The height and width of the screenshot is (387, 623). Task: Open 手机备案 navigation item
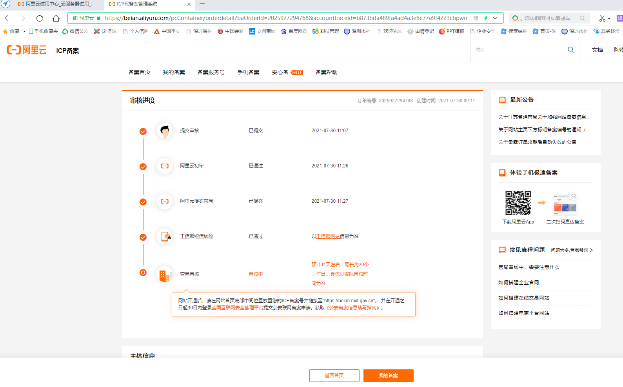(x=249, y=72)
